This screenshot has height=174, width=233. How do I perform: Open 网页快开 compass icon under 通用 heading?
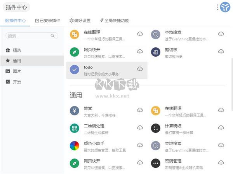tap(75, 163)
